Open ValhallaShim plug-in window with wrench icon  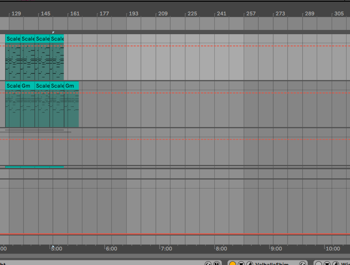point(250,264)
